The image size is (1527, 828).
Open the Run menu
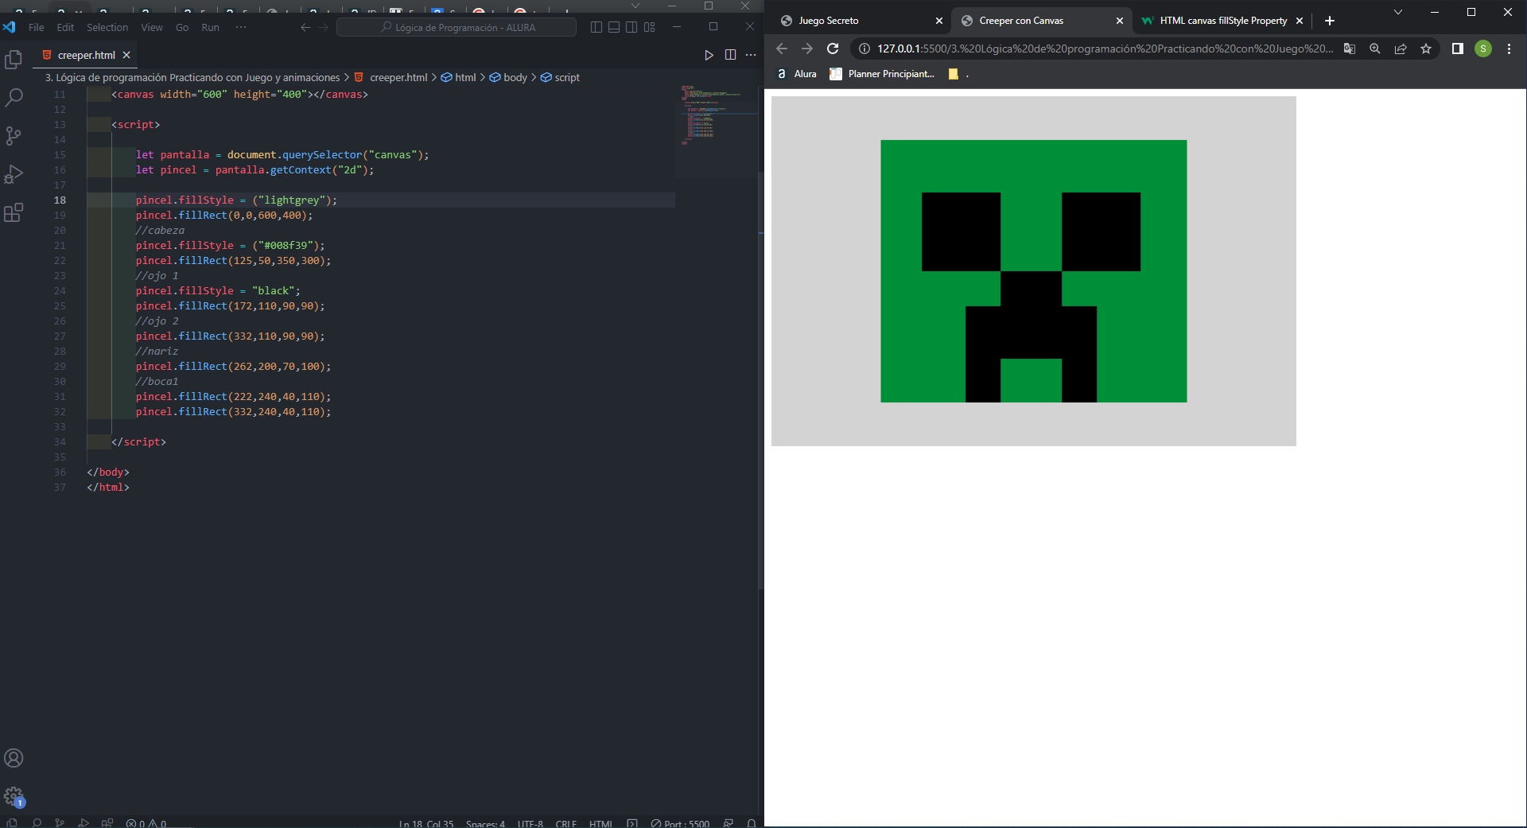(x=210, y=27)
